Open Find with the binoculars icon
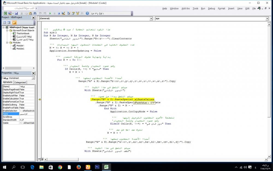273x171 pixels. click(35, 13)
